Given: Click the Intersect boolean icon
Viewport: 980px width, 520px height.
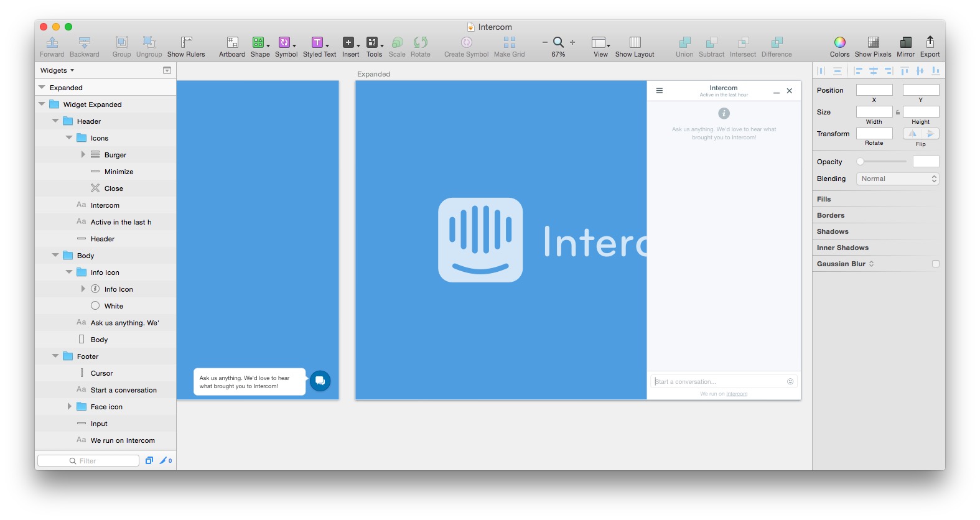Looking at the screenshot, I should click(743, 42).
